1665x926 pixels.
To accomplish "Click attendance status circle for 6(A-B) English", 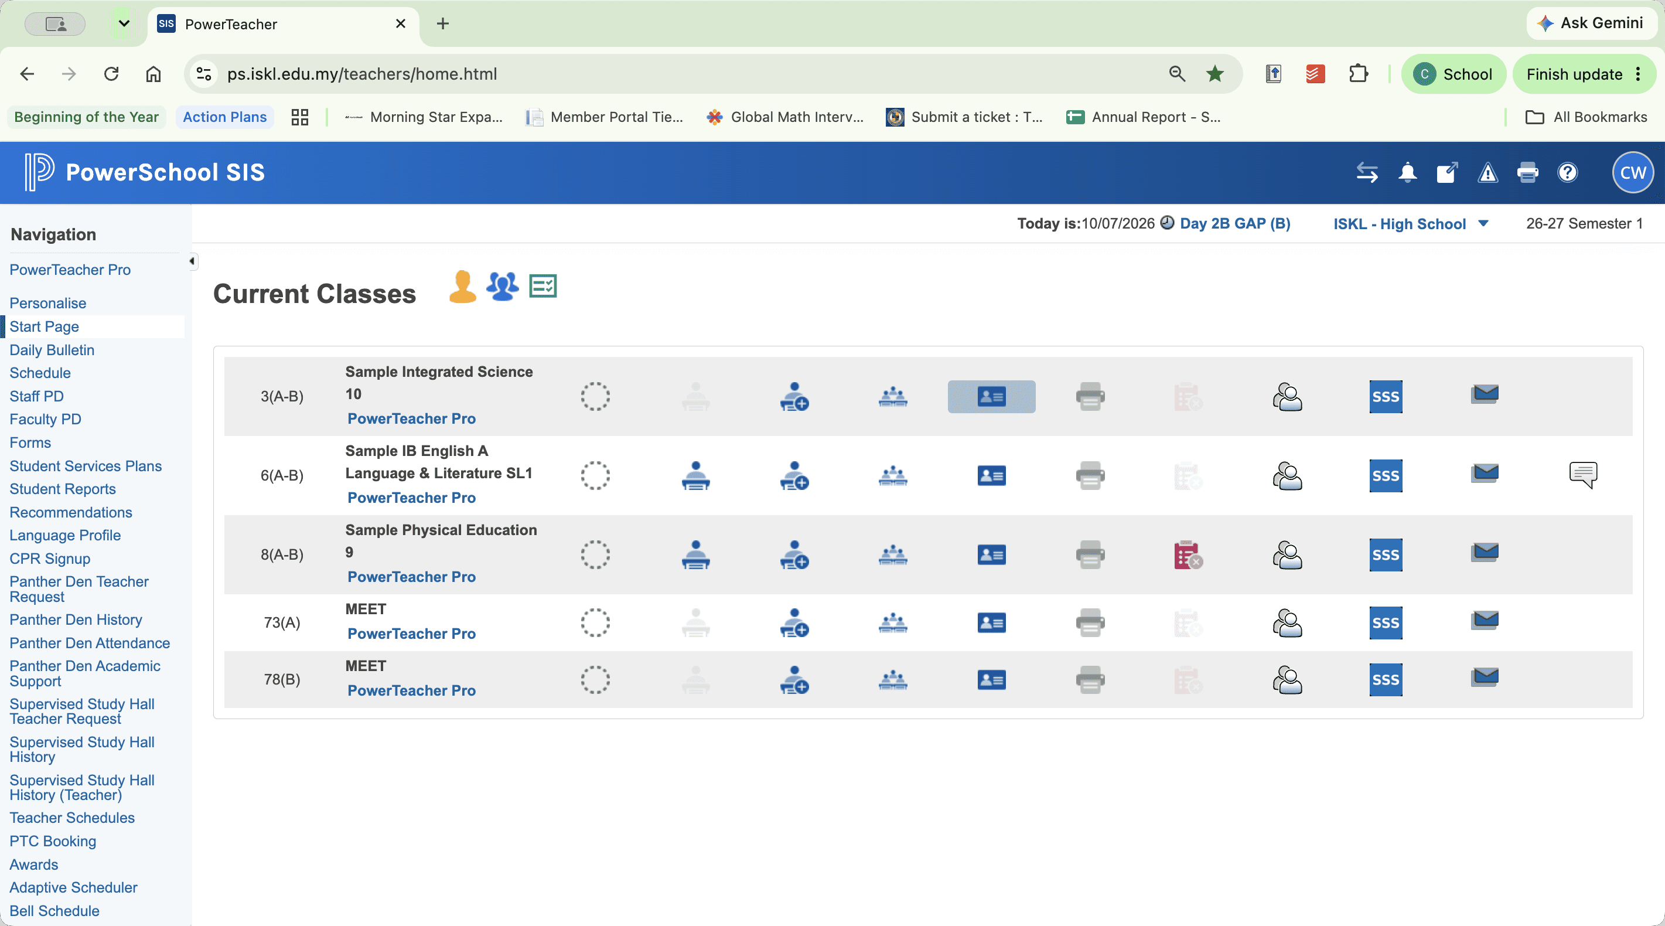I will [x=595, y=476].
